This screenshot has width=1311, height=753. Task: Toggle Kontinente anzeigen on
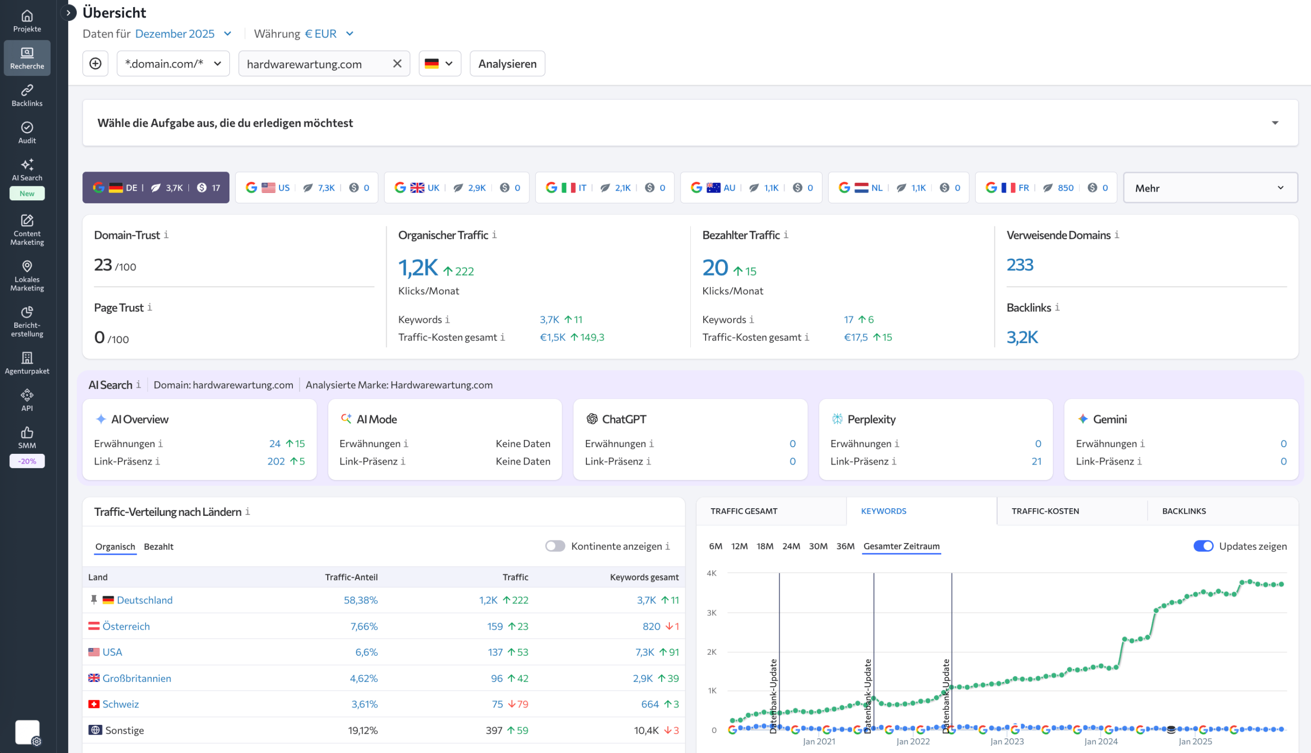tap(555, 546)
